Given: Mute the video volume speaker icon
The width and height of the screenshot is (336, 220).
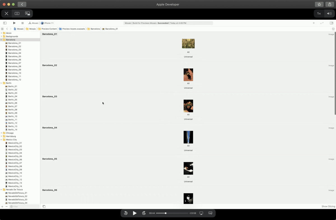Looking at the screenshot, I should (x=329, y=13).
